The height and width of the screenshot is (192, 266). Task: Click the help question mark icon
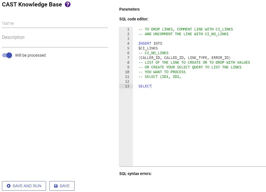(68, 4)
